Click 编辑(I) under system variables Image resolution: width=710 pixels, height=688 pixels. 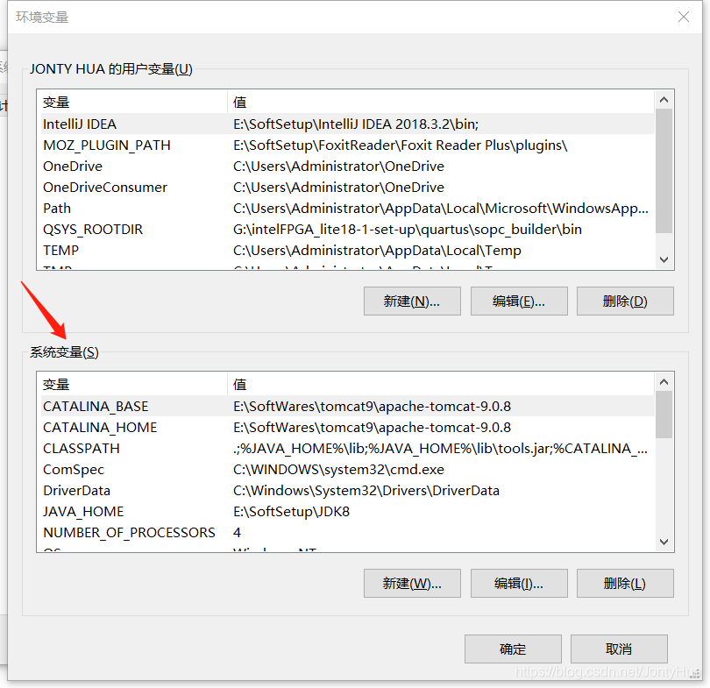tap(519, 583)
